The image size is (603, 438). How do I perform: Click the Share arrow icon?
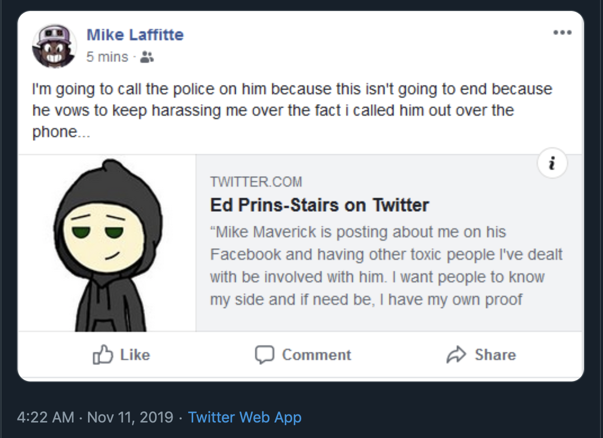pyautogui.click(x=455, y=355)
